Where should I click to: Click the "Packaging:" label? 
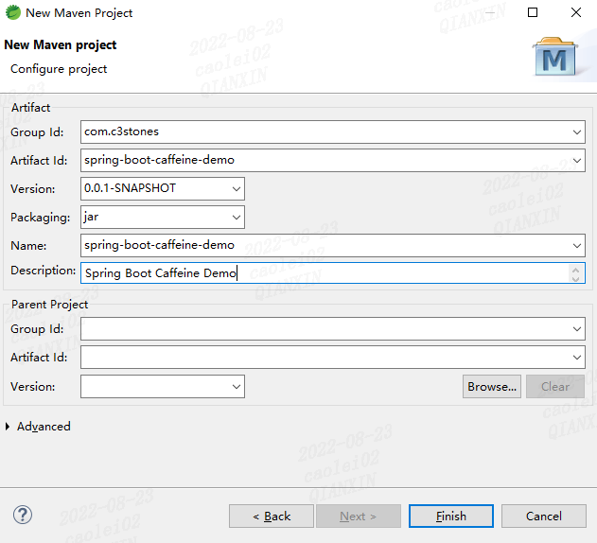(41, 218)
